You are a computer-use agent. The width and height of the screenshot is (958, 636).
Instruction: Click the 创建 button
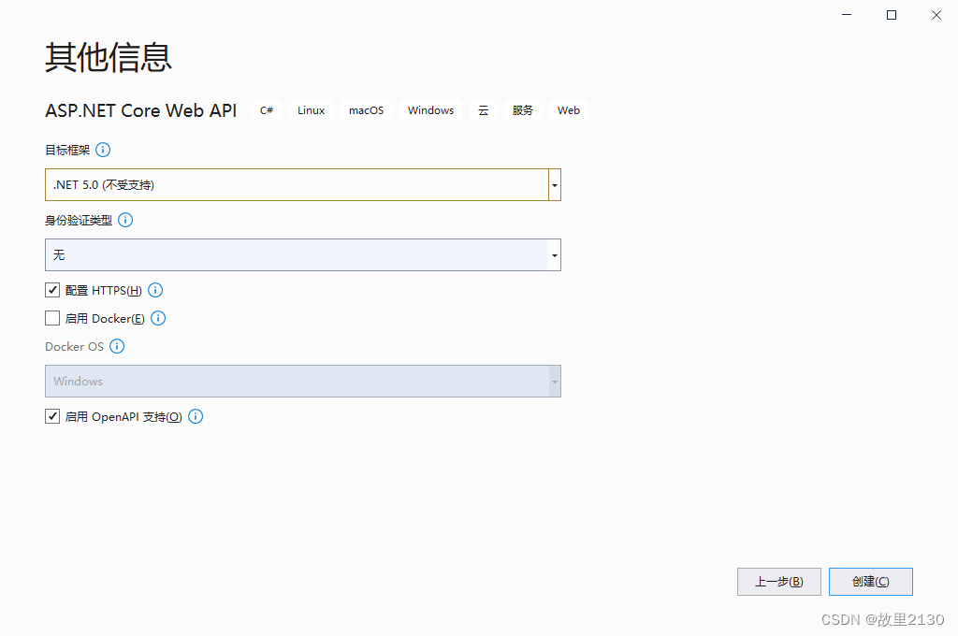[x=870, y=581]
